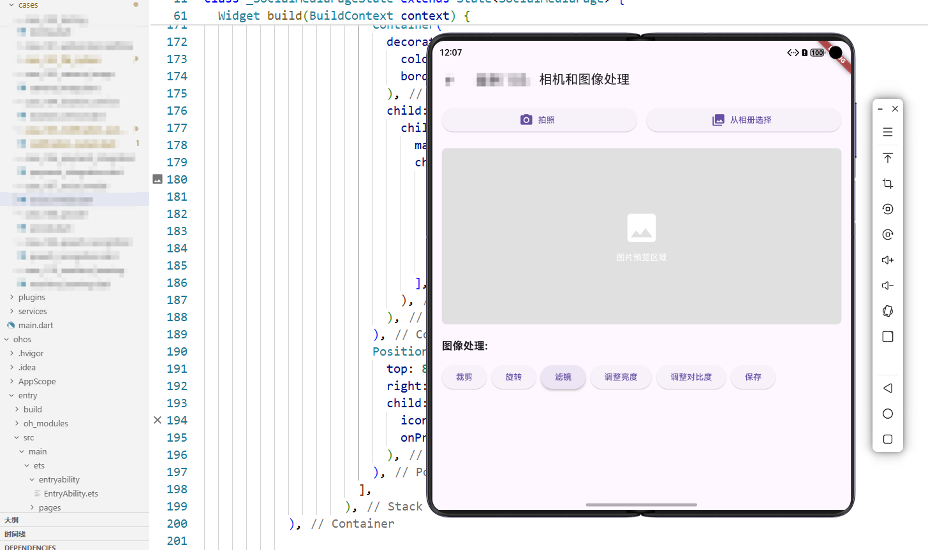928x550 pixels.
Task: Rotate the emulator screen clockwise
Action: pos(887,234)
